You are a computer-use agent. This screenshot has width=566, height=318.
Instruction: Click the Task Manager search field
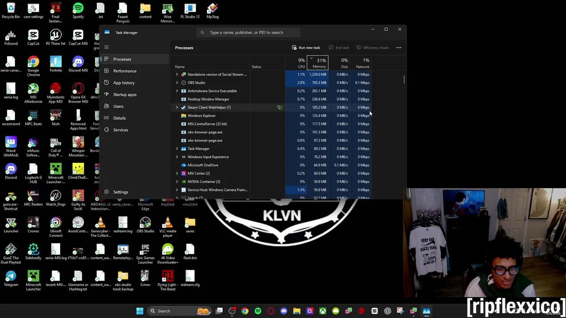(x=249, y=32)
